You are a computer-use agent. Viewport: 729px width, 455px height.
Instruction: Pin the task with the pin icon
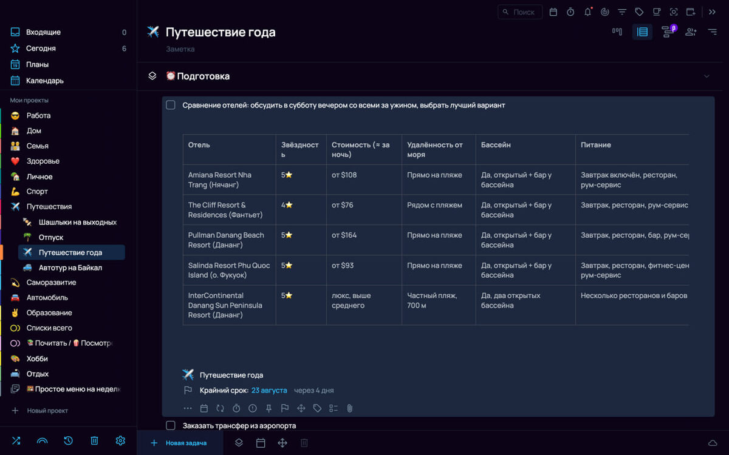(269, 408)
